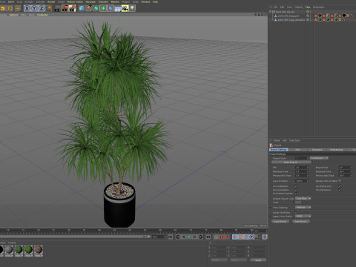The image size is (356, 267).
Task: Select the first green material ball
Action: (19, 250)
